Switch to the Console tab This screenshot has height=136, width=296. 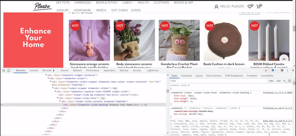point(34,70)
